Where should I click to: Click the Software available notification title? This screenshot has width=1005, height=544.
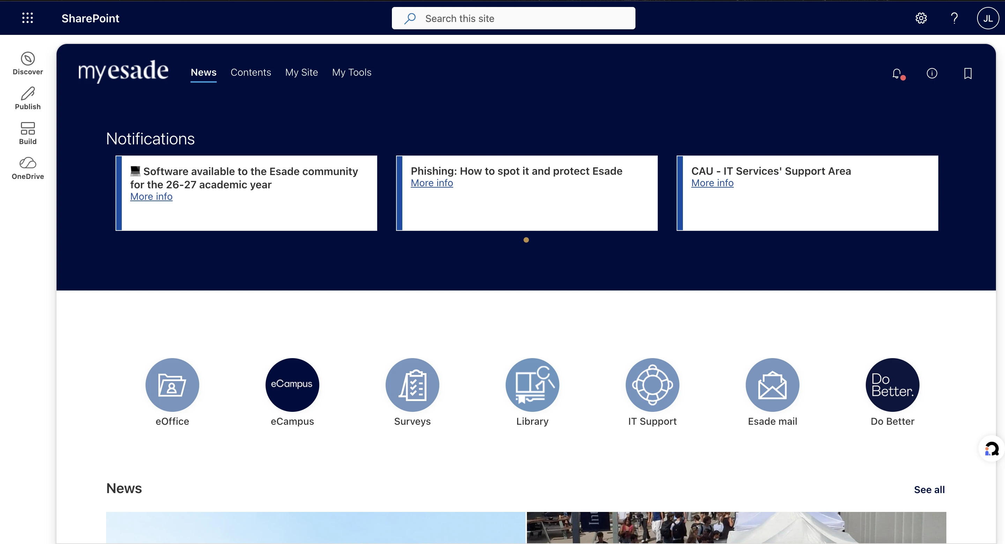pyautogui.click(x=244, y=178)
